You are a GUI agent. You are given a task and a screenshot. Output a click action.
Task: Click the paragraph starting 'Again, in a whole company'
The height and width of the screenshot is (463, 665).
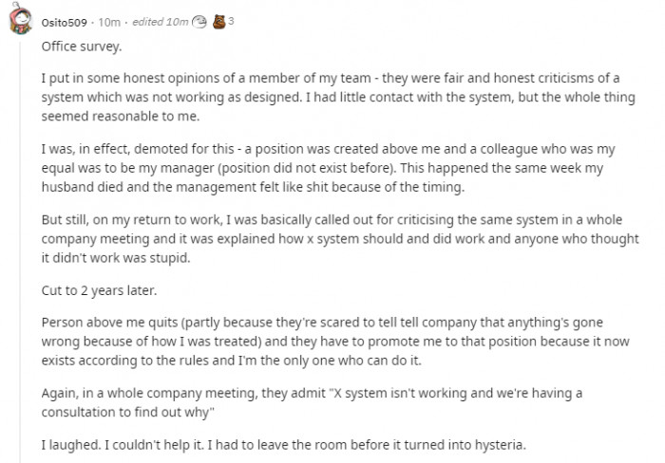pos(312,402)
